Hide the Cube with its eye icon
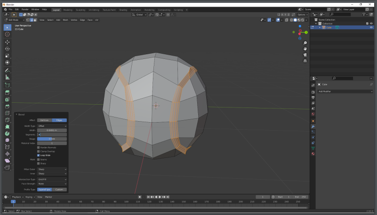This screenshot has width=377, height=215. [371, 27]
